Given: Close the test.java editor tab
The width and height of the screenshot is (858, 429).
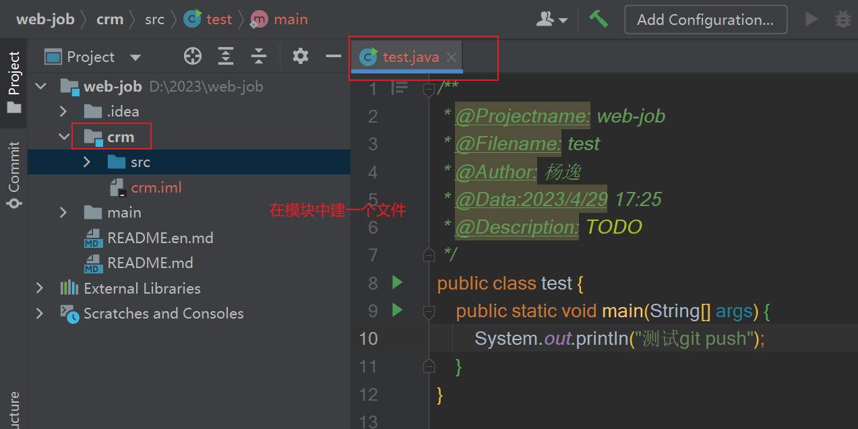Looking at the screenshot, I should pyautogui.click(x=452, y=58).
